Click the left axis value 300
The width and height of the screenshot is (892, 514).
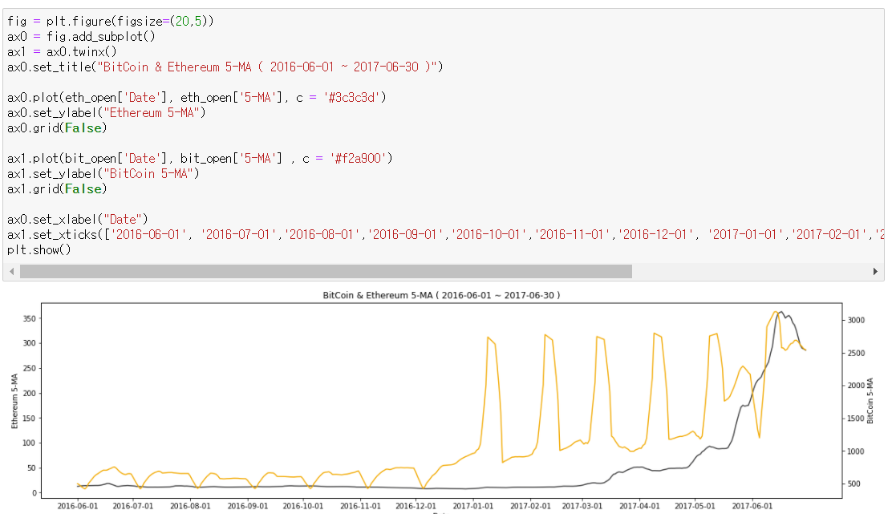[x=30, y=343]
